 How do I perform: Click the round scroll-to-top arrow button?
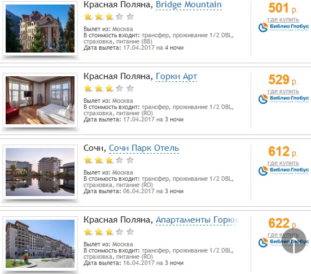[x=294, y=241]
